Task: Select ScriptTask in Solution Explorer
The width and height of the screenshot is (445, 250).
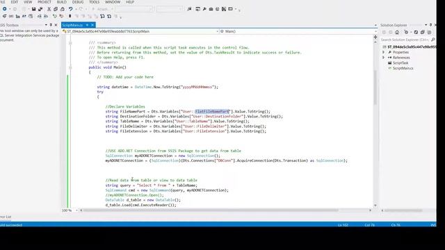Action: [400, 63]
